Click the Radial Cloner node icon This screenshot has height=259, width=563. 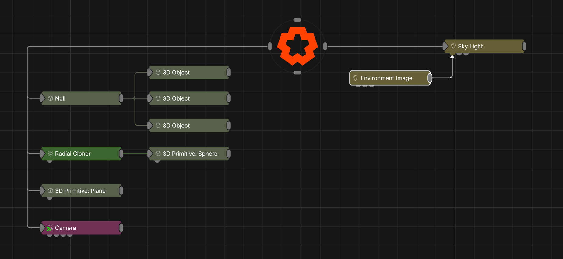[x=51, y=154]
